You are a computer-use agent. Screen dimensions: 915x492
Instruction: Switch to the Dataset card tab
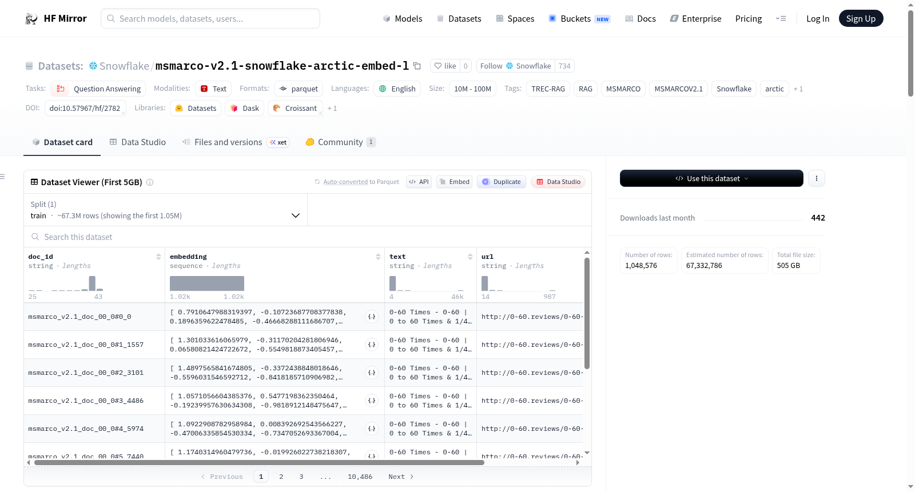pos(62,142)
